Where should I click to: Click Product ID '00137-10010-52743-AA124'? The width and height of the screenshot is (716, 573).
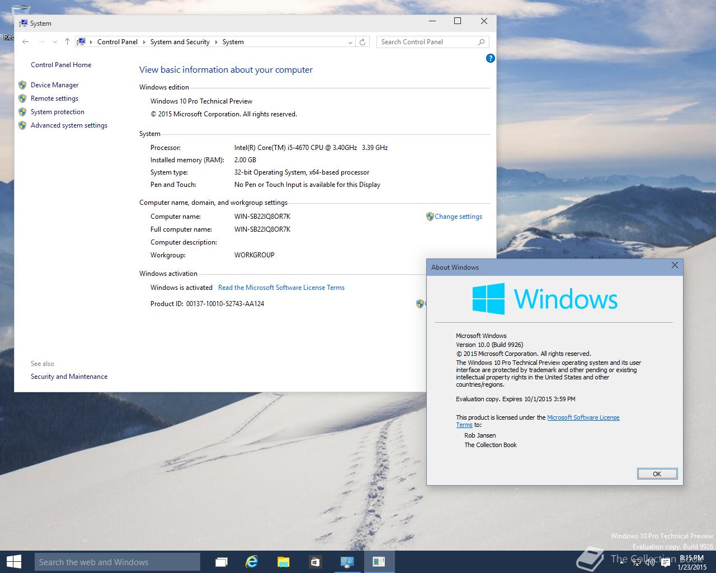(x=225, y=304)
